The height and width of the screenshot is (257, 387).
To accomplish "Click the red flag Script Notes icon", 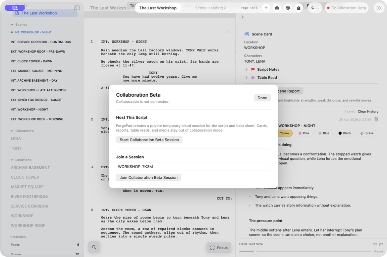I will coord(253,69).
